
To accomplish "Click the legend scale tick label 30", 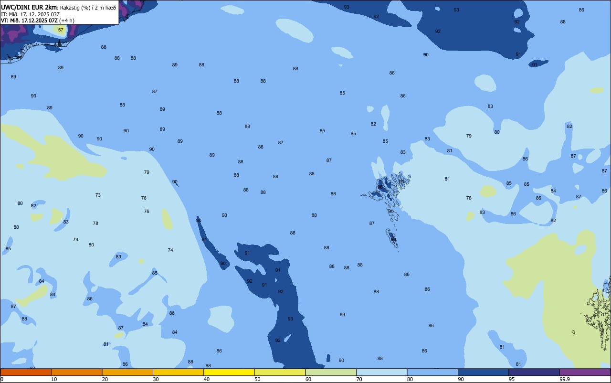I will [156, 379].
